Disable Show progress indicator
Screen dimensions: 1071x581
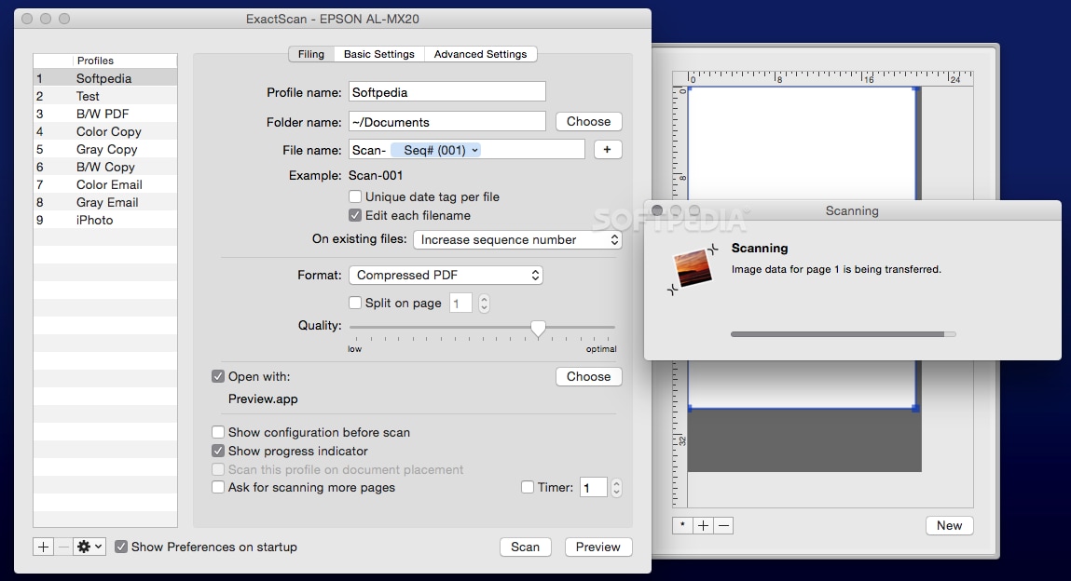pyautogui.click(x=218, y=450)
